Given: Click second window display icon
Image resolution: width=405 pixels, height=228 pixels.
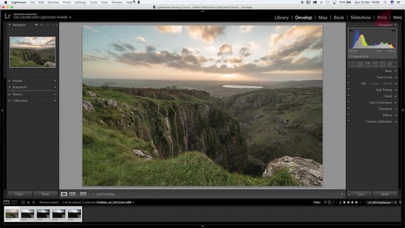Looking at the screenshot, I should 14,202.
